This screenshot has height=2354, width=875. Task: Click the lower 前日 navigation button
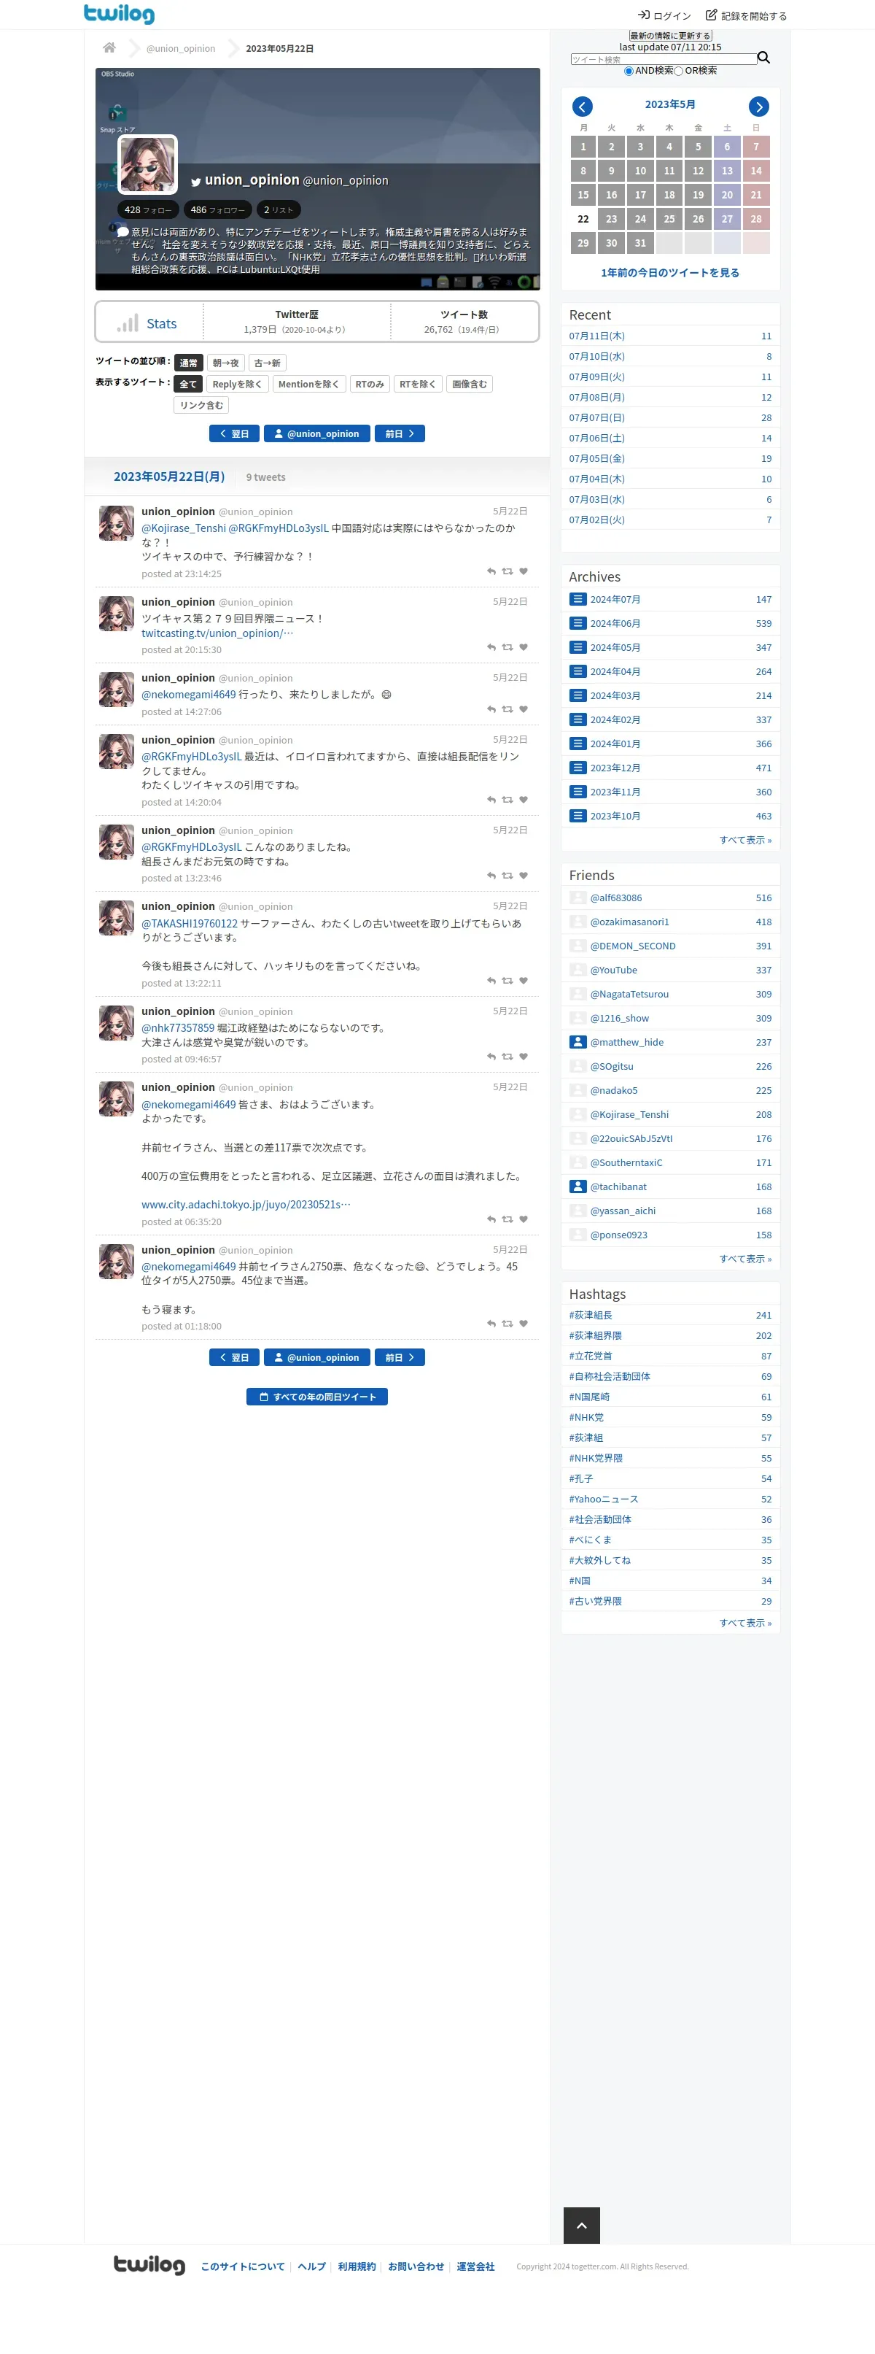[x=399, y=1357]
